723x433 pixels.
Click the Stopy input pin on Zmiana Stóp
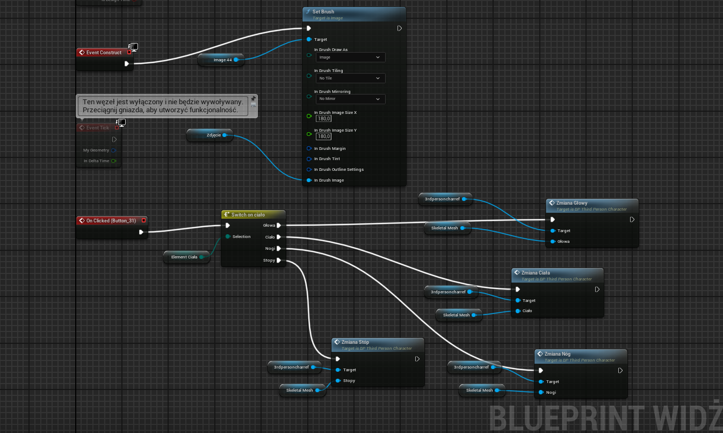(x=338, y=381)
